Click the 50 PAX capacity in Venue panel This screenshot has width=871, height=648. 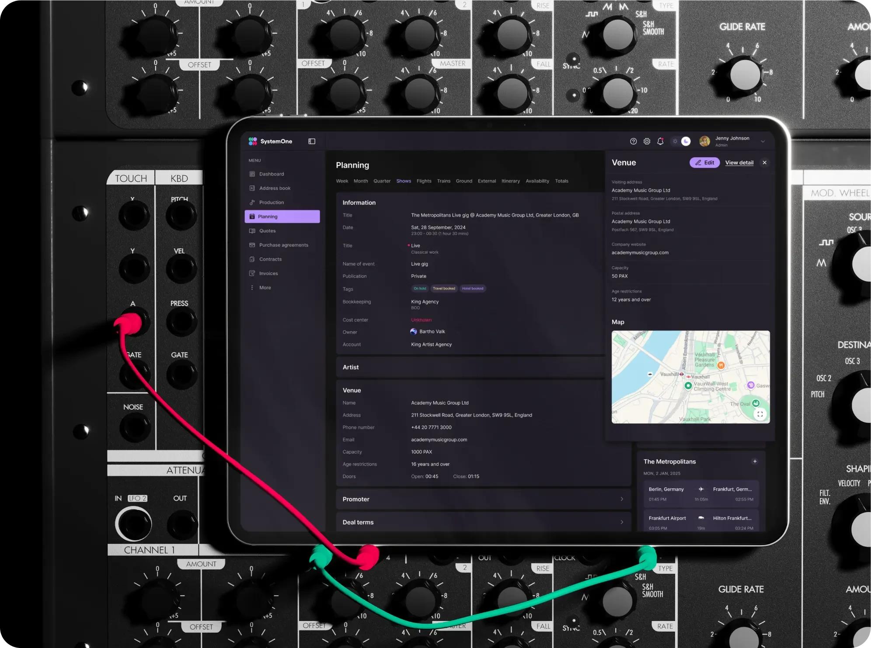[620, 276]
